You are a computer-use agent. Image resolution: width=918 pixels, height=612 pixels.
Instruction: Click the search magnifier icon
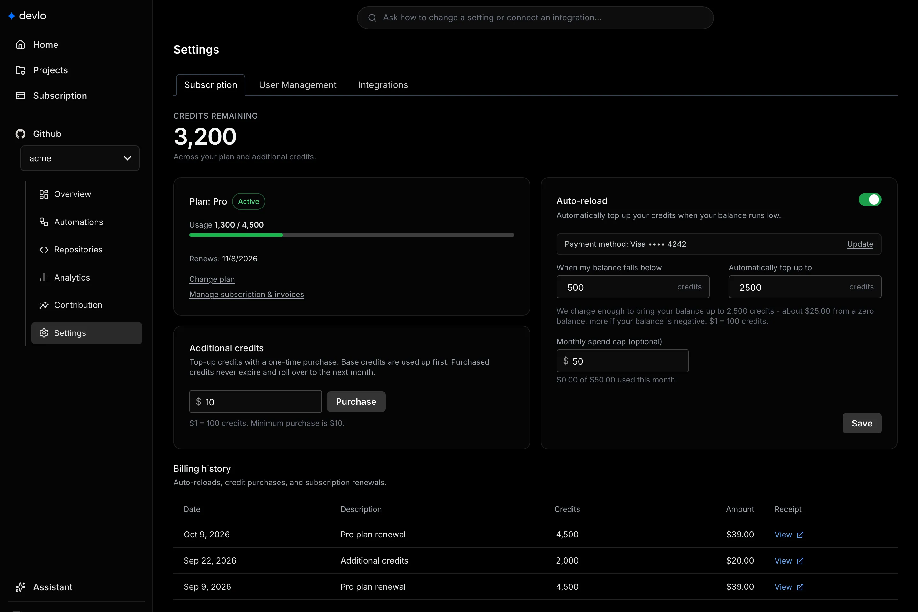pyautogui.click(x=372, y=18)
